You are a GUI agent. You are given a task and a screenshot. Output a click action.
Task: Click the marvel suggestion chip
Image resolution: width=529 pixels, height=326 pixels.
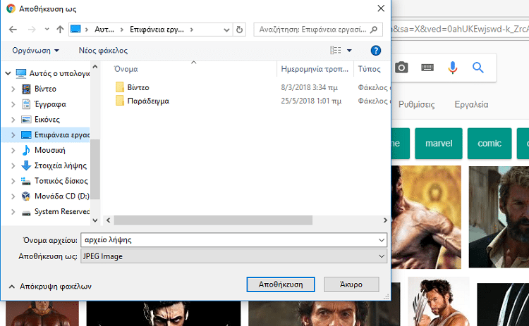pos(439,144)
